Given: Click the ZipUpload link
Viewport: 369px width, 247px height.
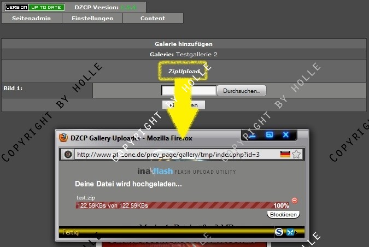Looking at the screenshot, I should click(x=184, y=72).
